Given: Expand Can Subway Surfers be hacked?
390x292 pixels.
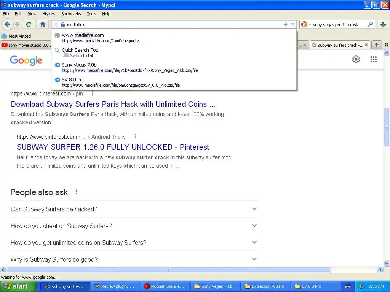Looking at the screenshot, I should (134, 209).
